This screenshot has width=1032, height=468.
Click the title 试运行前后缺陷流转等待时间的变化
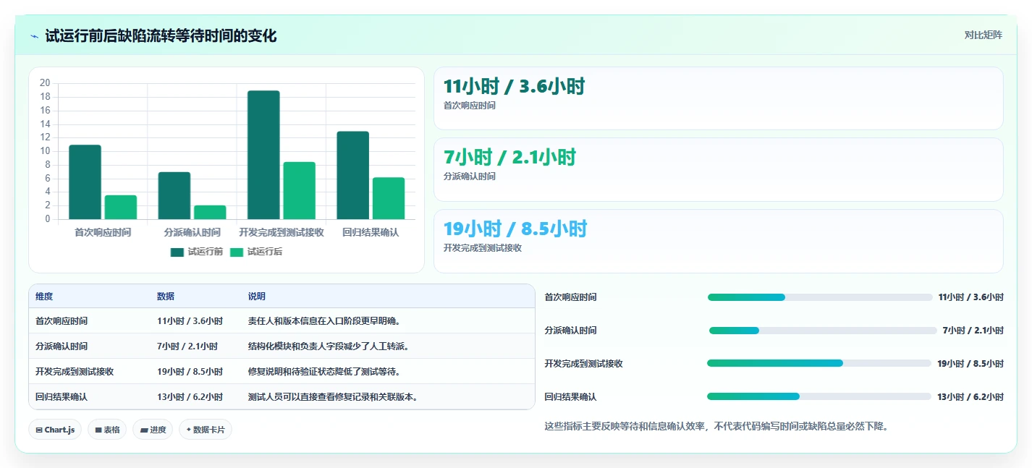(161, 36)
